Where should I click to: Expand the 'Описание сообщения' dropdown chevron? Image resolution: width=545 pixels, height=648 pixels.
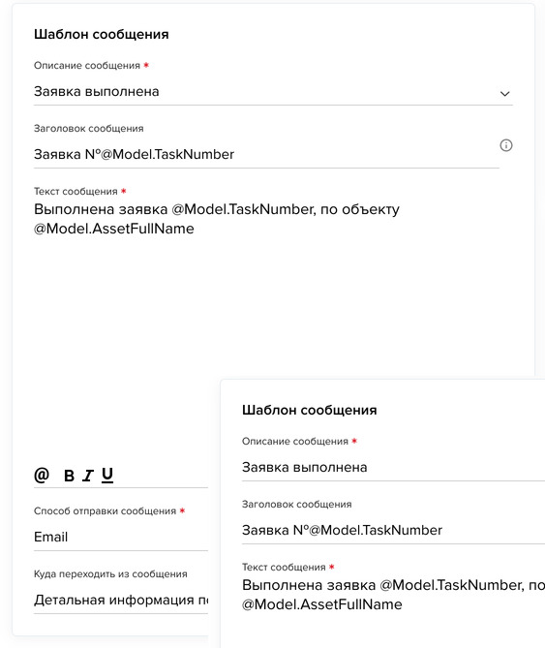pyautogui.click(x=504, y=94)
